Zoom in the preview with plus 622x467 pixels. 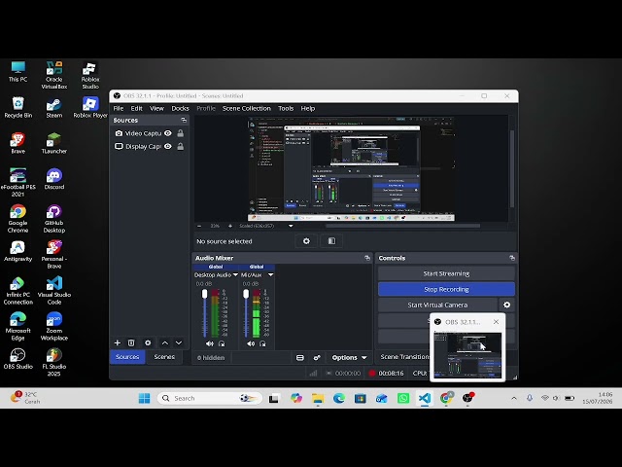(x=230, y=226)
